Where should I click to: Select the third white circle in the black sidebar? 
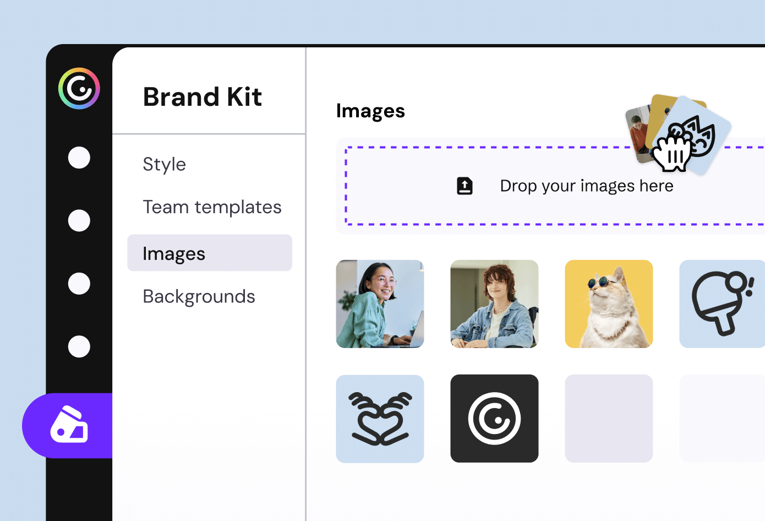pyautogui.click(x=79, y=284)
